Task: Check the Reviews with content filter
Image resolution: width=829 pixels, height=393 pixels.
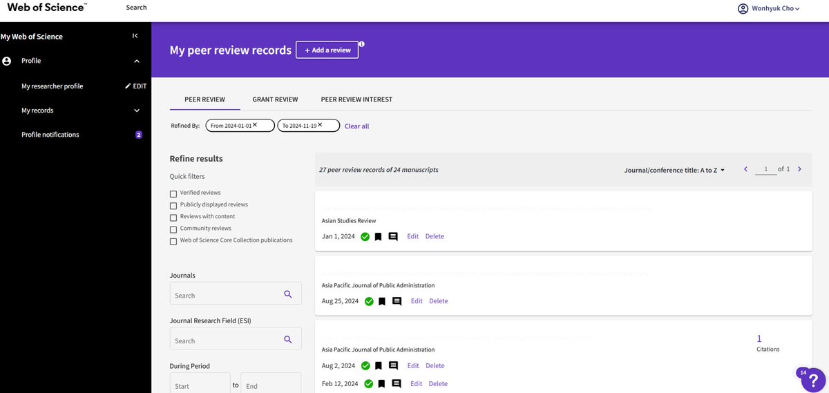Action: coord(173,217)
